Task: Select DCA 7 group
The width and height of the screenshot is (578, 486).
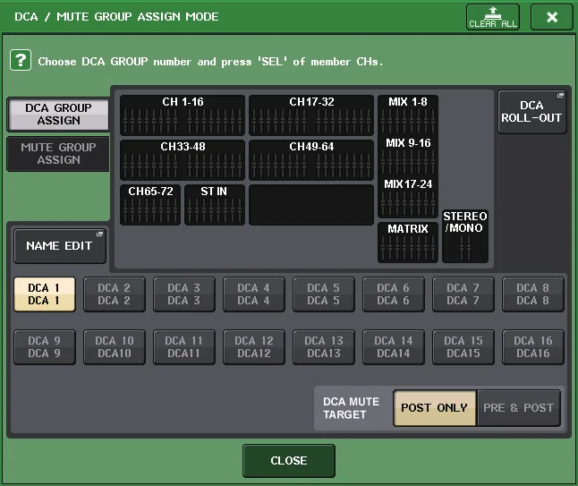Action: (x=463, y=294)
